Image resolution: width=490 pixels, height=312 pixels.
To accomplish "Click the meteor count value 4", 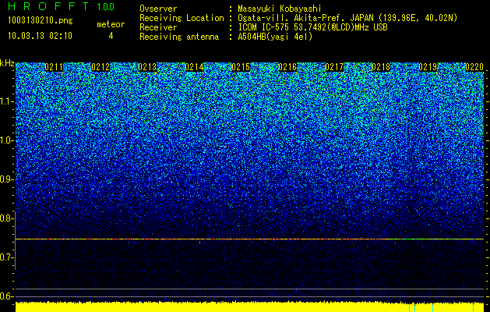I will [x=111, y=36].
